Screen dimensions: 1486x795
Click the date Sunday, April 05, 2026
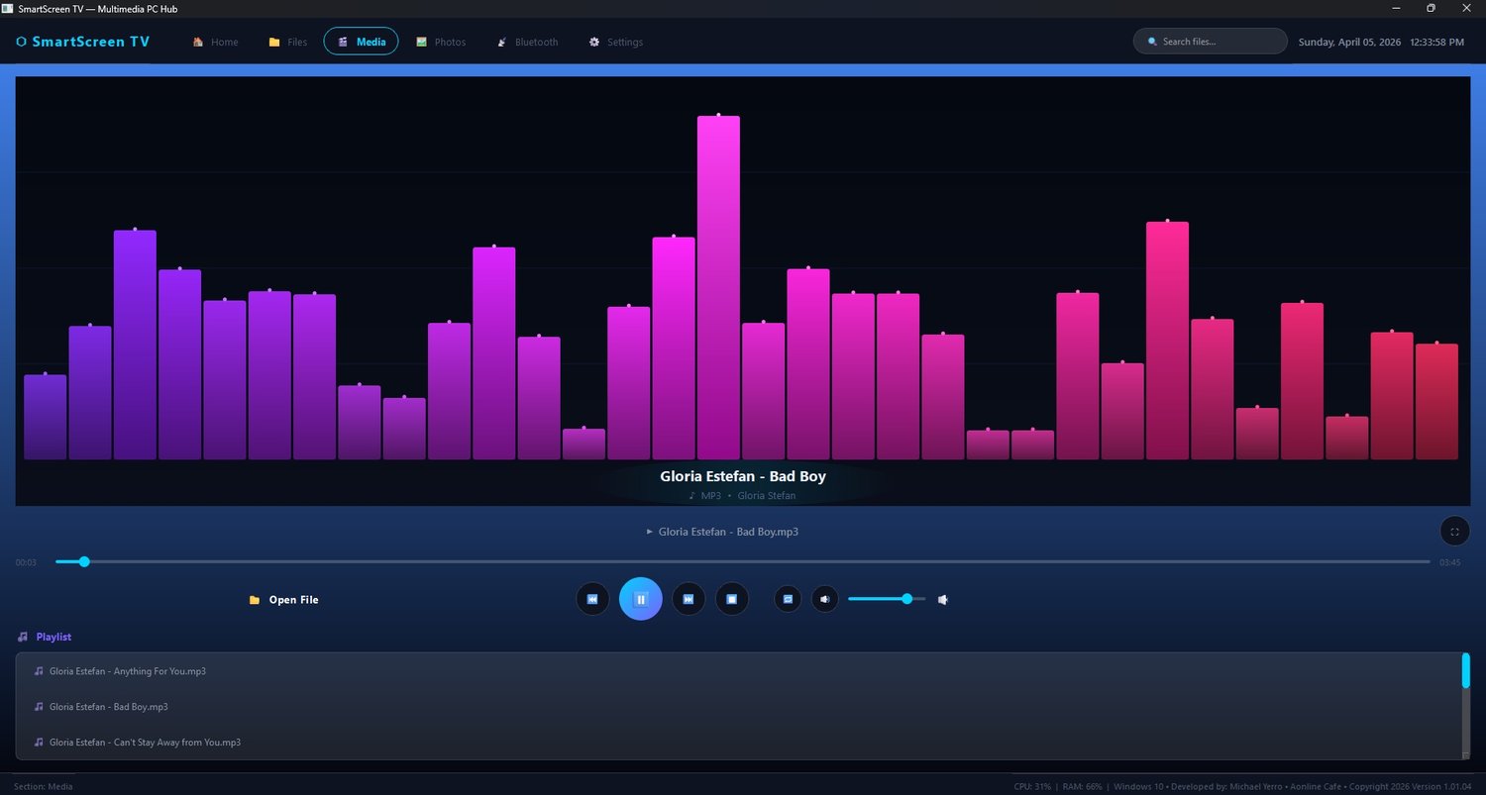(x=1350, y=43)
